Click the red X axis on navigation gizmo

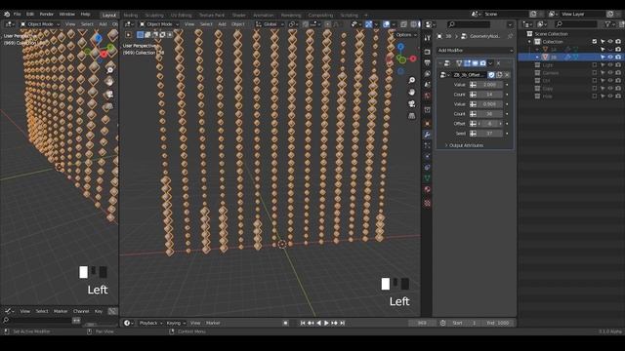point(413,58)
